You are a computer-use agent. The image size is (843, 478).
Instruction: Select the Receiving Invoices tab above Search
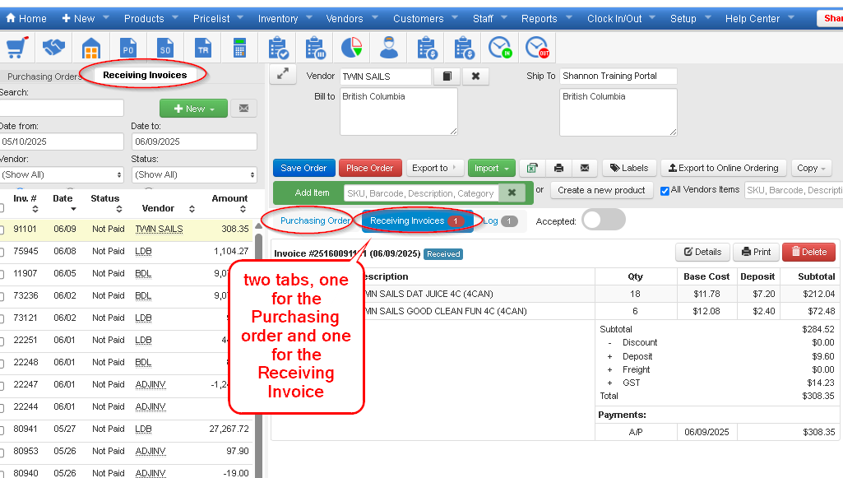pyautogui.click(x=145, y=75)
